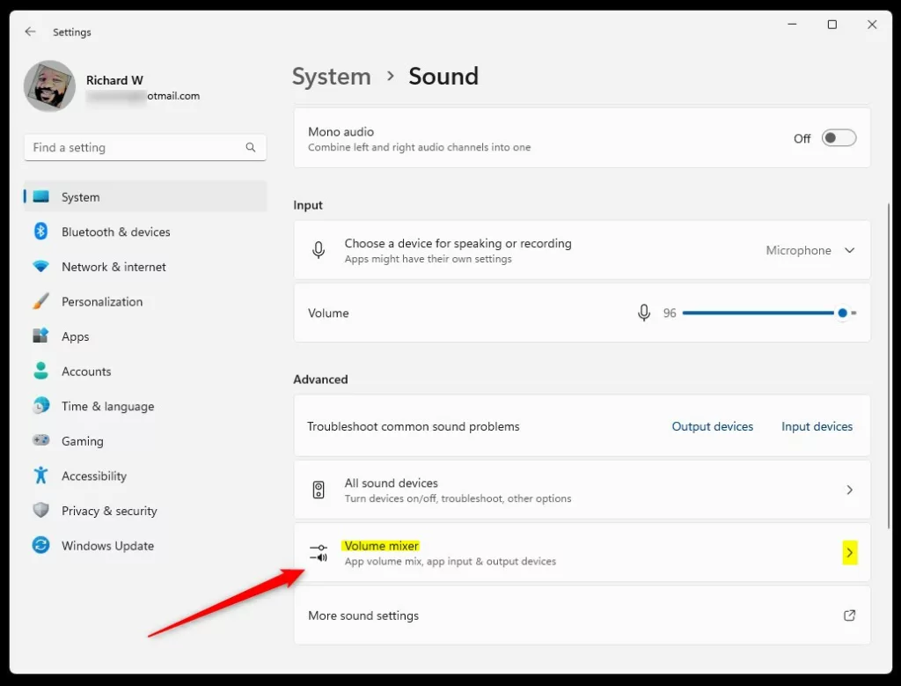Image resolution: width=901 pixels, height=686 pixels.
Task: Open Accessibility settings from sidebar
Action: click(93, 476)
